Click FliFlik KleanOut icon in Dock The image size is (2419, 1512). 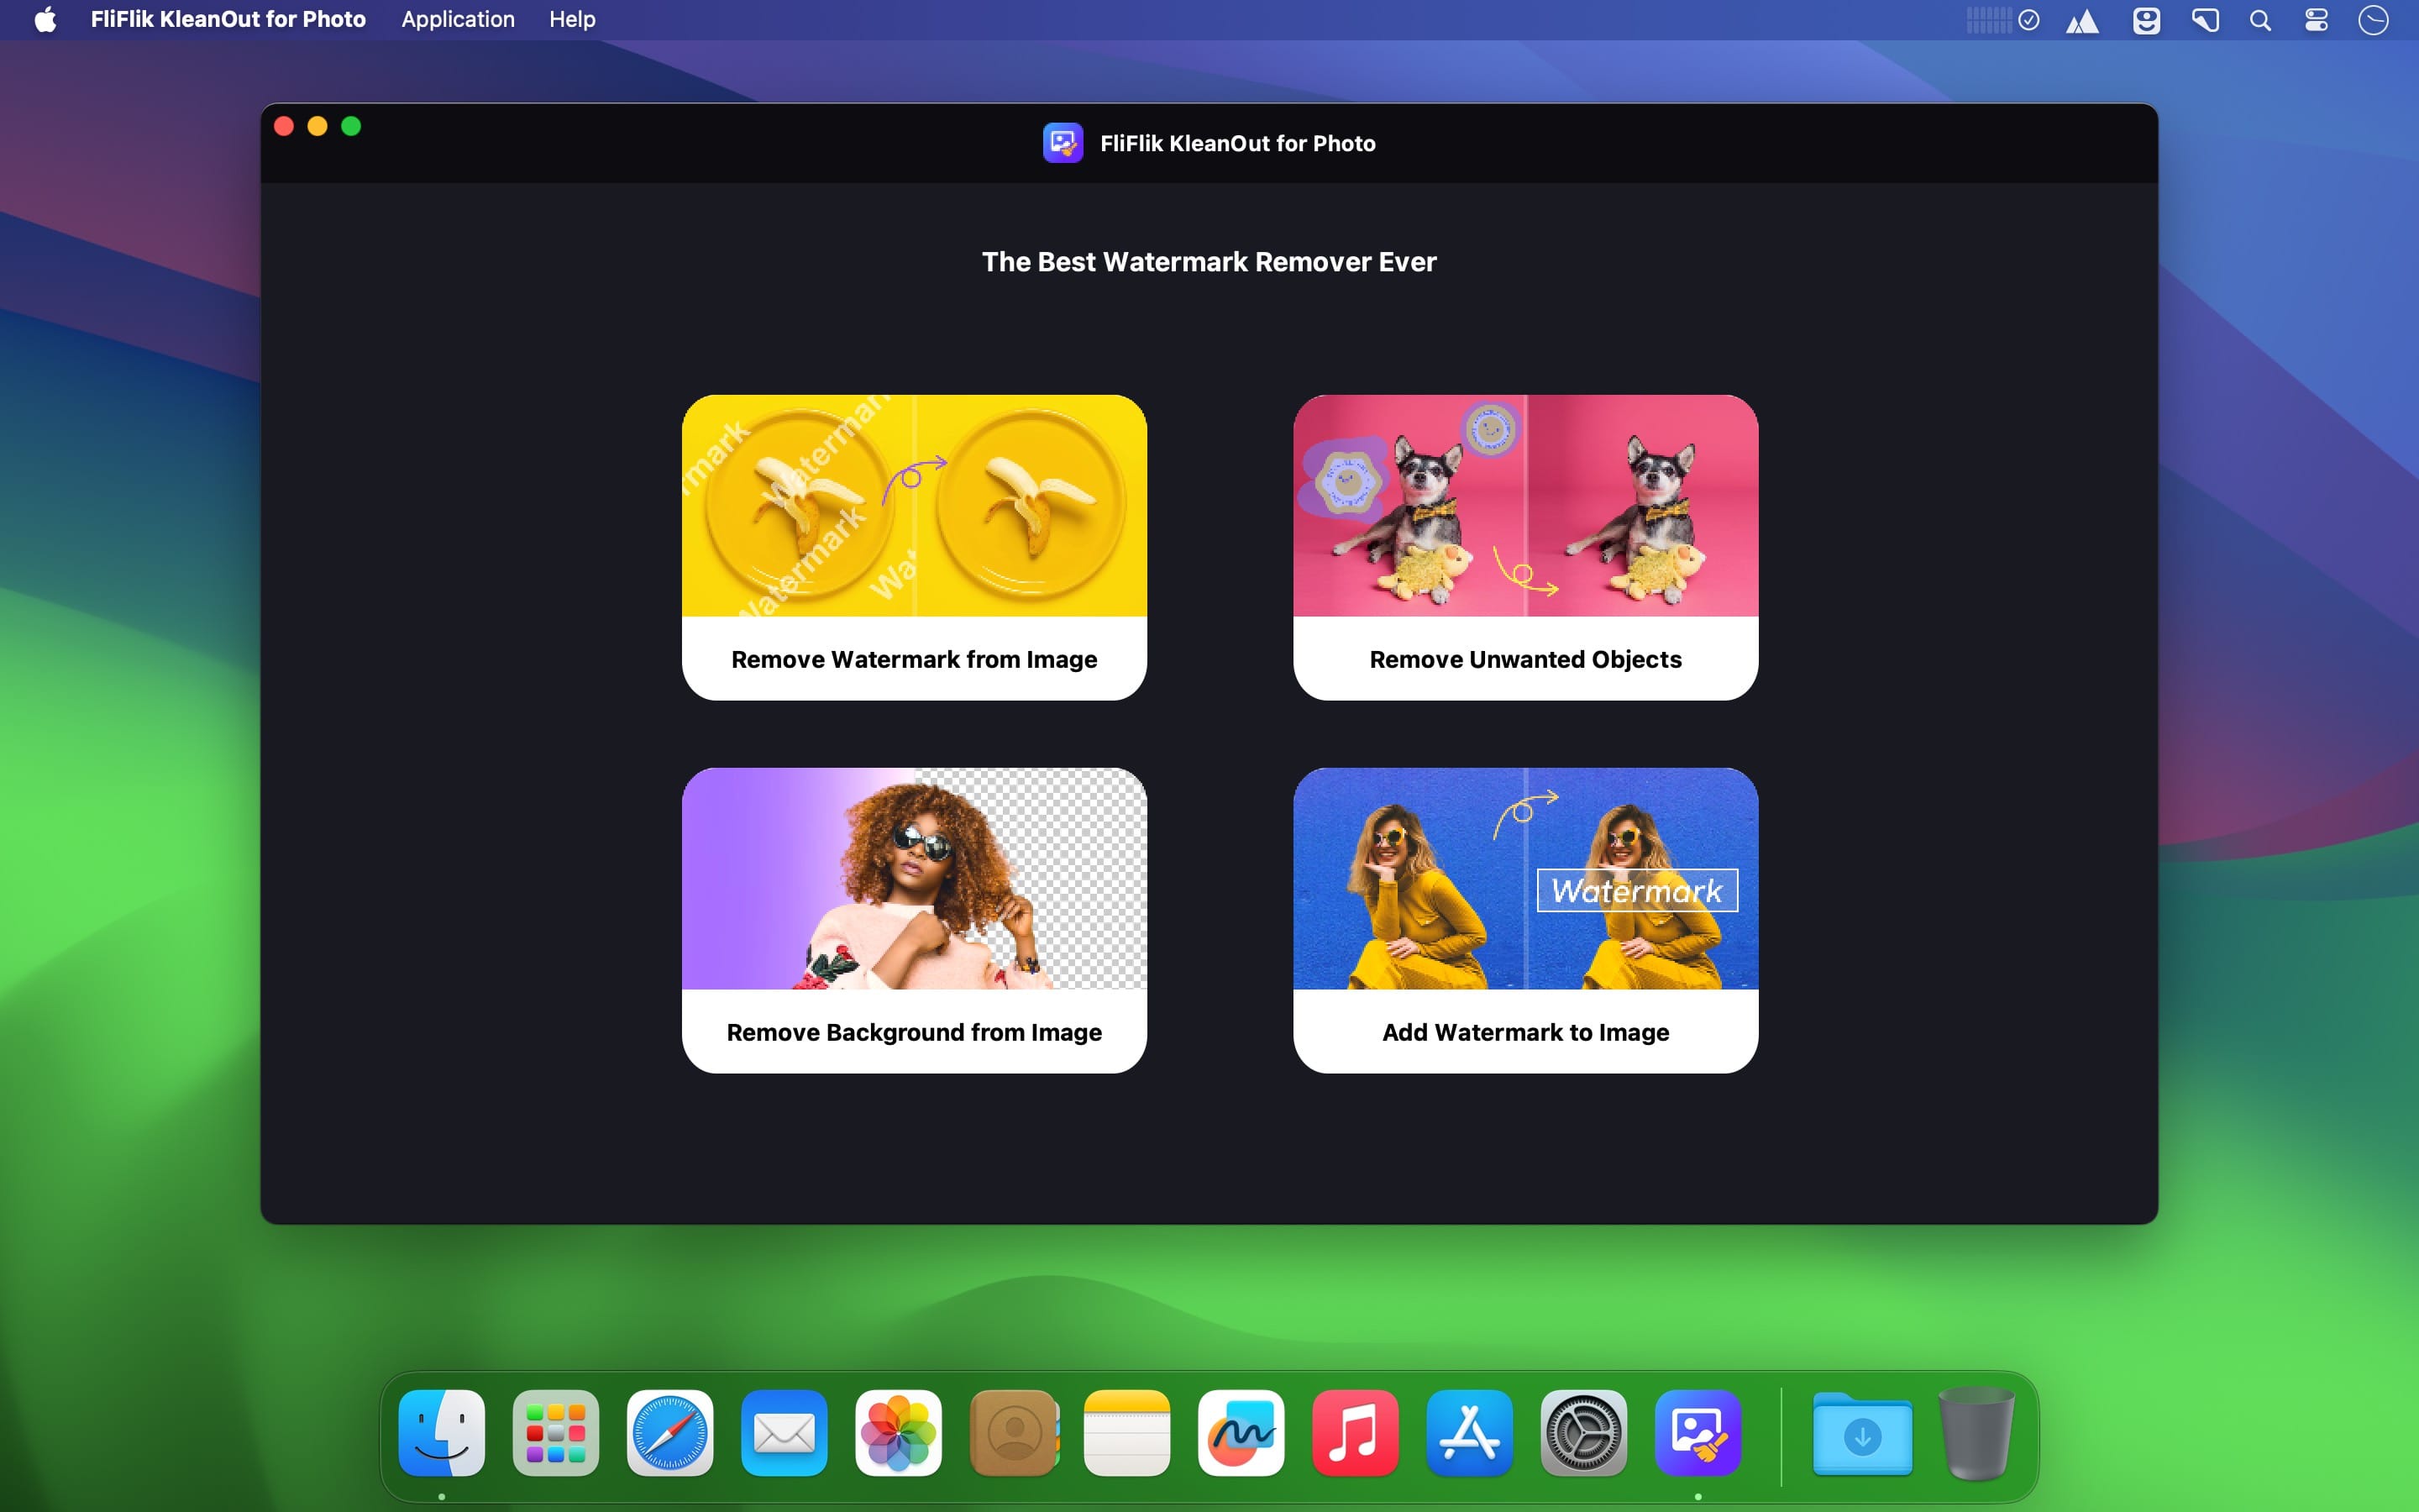coord(1697,1432)
